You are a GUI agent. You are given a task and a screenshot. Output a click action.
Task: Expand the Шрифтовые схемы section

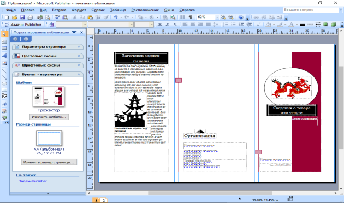[48, 65]
